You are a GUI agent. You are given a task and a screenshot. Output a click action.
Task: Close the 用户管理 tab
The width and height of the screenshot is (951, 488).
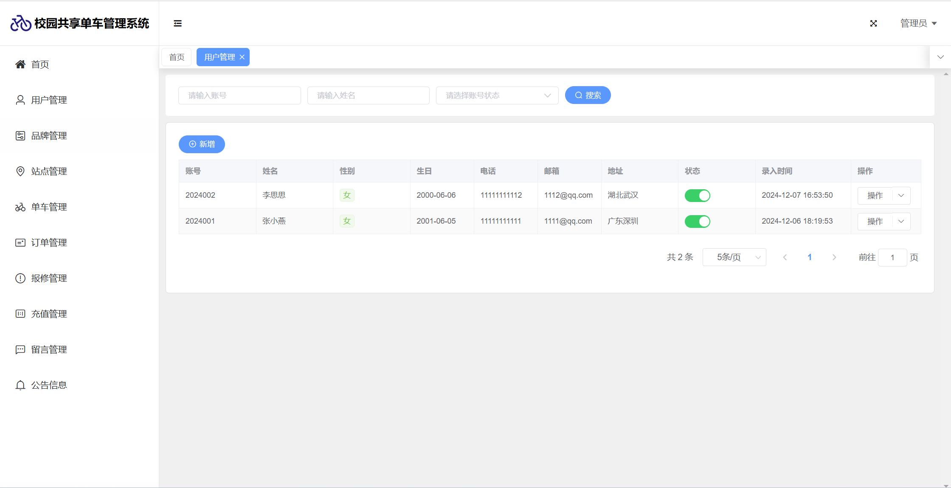click(x=242, y=57)
